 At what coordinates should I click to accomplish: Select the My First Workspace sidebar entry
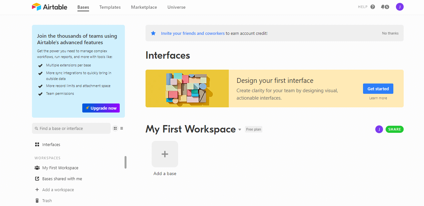coord(60,168)
